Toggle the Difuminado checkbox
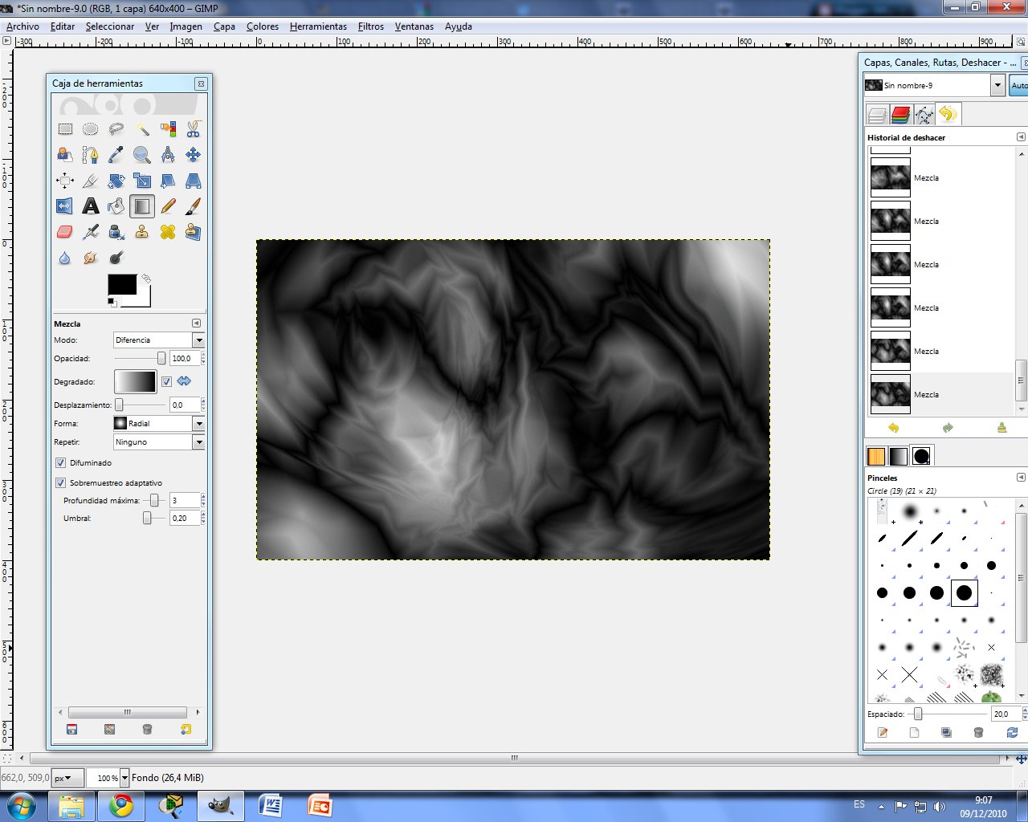The image size is (1028, 822). (x=61, y=462)
